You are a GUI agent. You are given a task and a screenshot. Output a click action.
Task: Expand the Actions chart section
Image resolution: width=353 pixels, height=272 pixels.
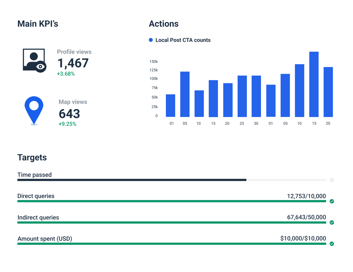[163, 24]
